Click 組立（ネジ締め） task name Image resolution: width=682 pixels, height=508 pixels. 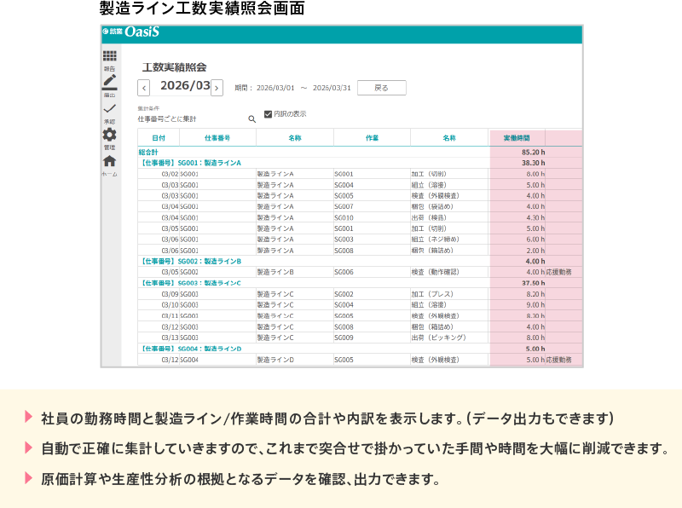coord(435,240)
